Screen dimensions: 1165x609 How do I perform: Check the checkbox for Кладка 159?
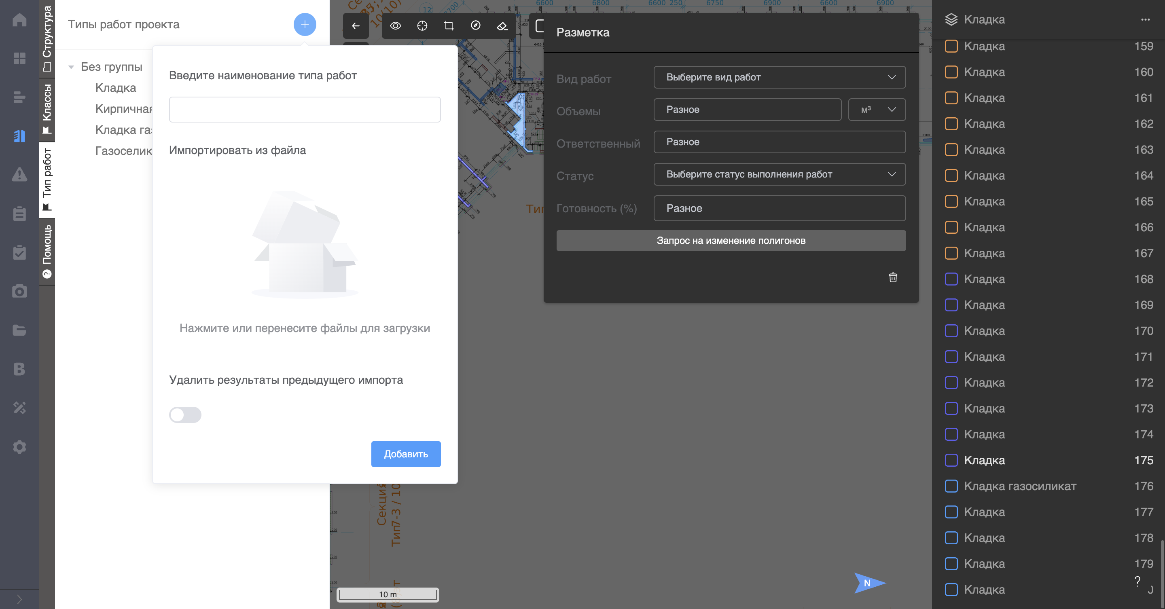coord(951,46)
